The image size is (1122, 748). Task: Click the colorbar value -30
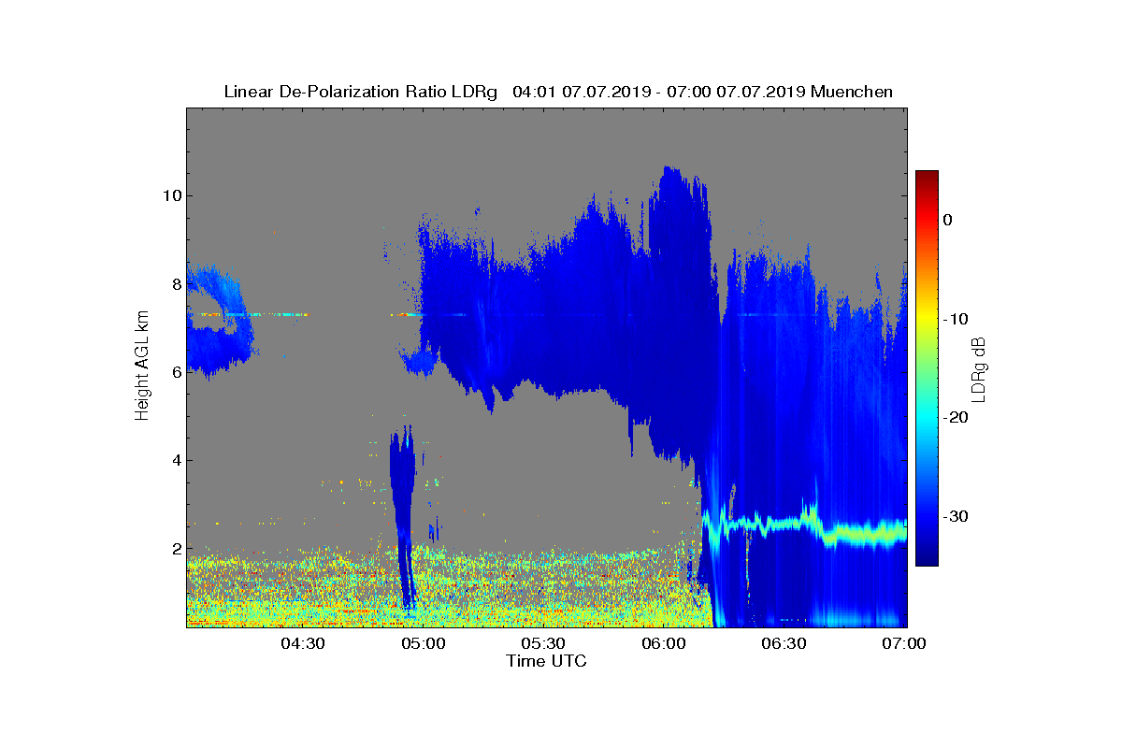[955, 517]
